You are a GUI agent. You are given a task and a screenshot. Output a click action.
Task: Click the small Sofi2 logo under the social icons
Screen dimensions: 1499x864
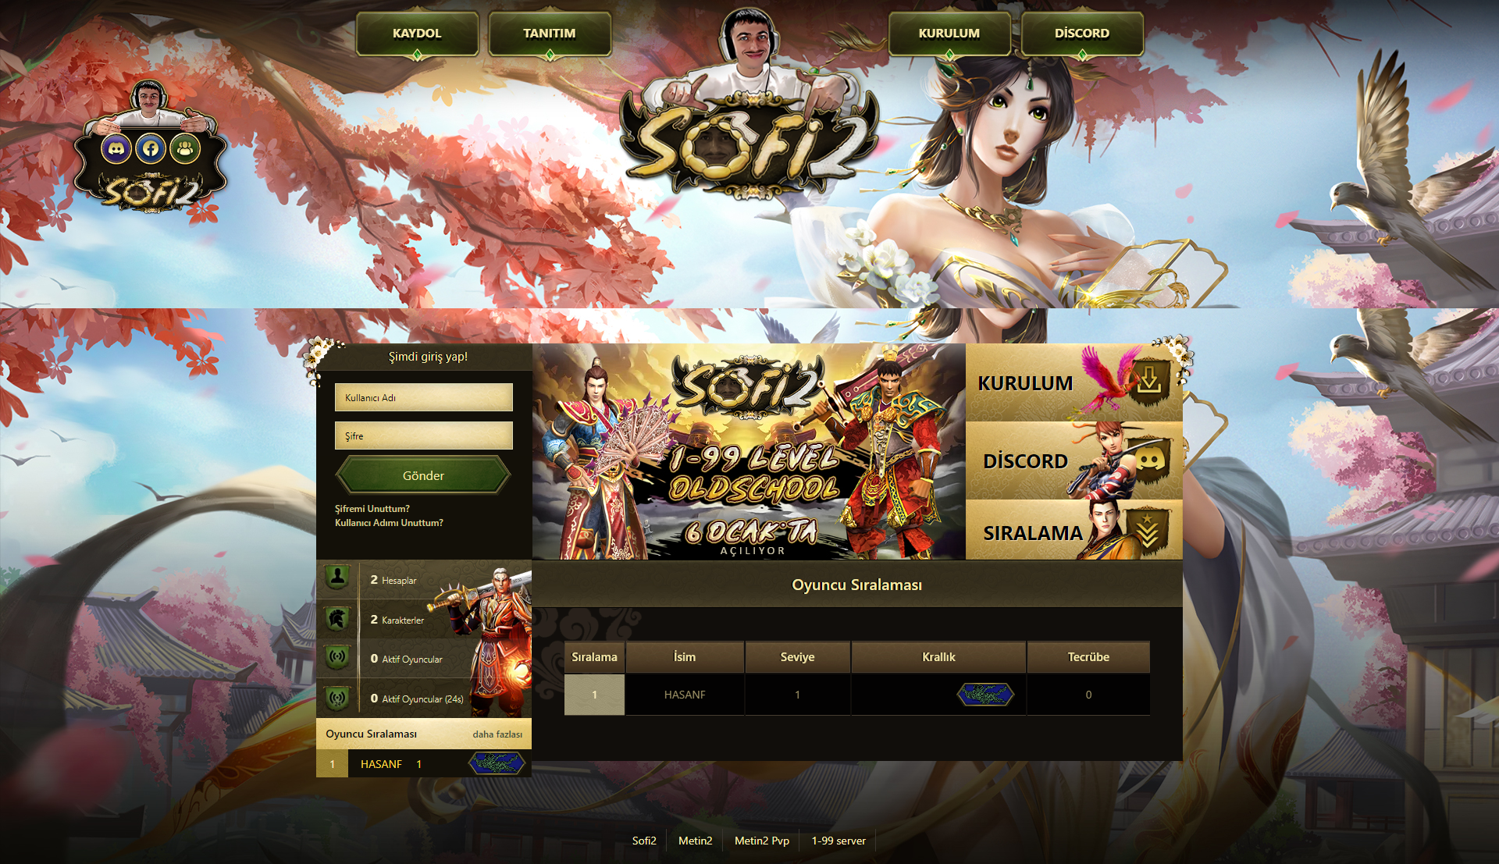(150, 190)
